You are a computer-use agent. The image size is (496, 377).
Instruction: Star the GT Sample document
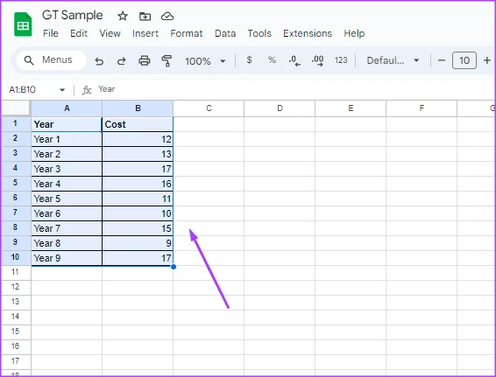pyautogui.click(x=123, y=16)
